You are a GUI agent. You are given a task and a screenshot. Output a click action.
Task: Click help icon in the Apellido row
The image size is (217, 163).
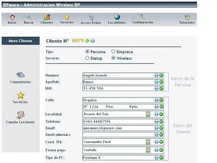click(x=156, y=82)
